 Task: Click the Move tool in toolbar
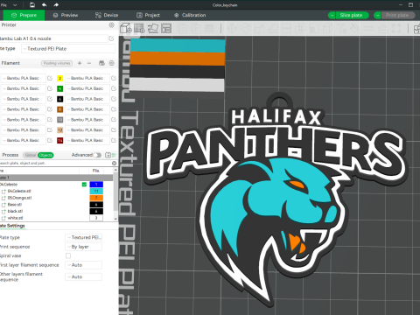[232, 28]
